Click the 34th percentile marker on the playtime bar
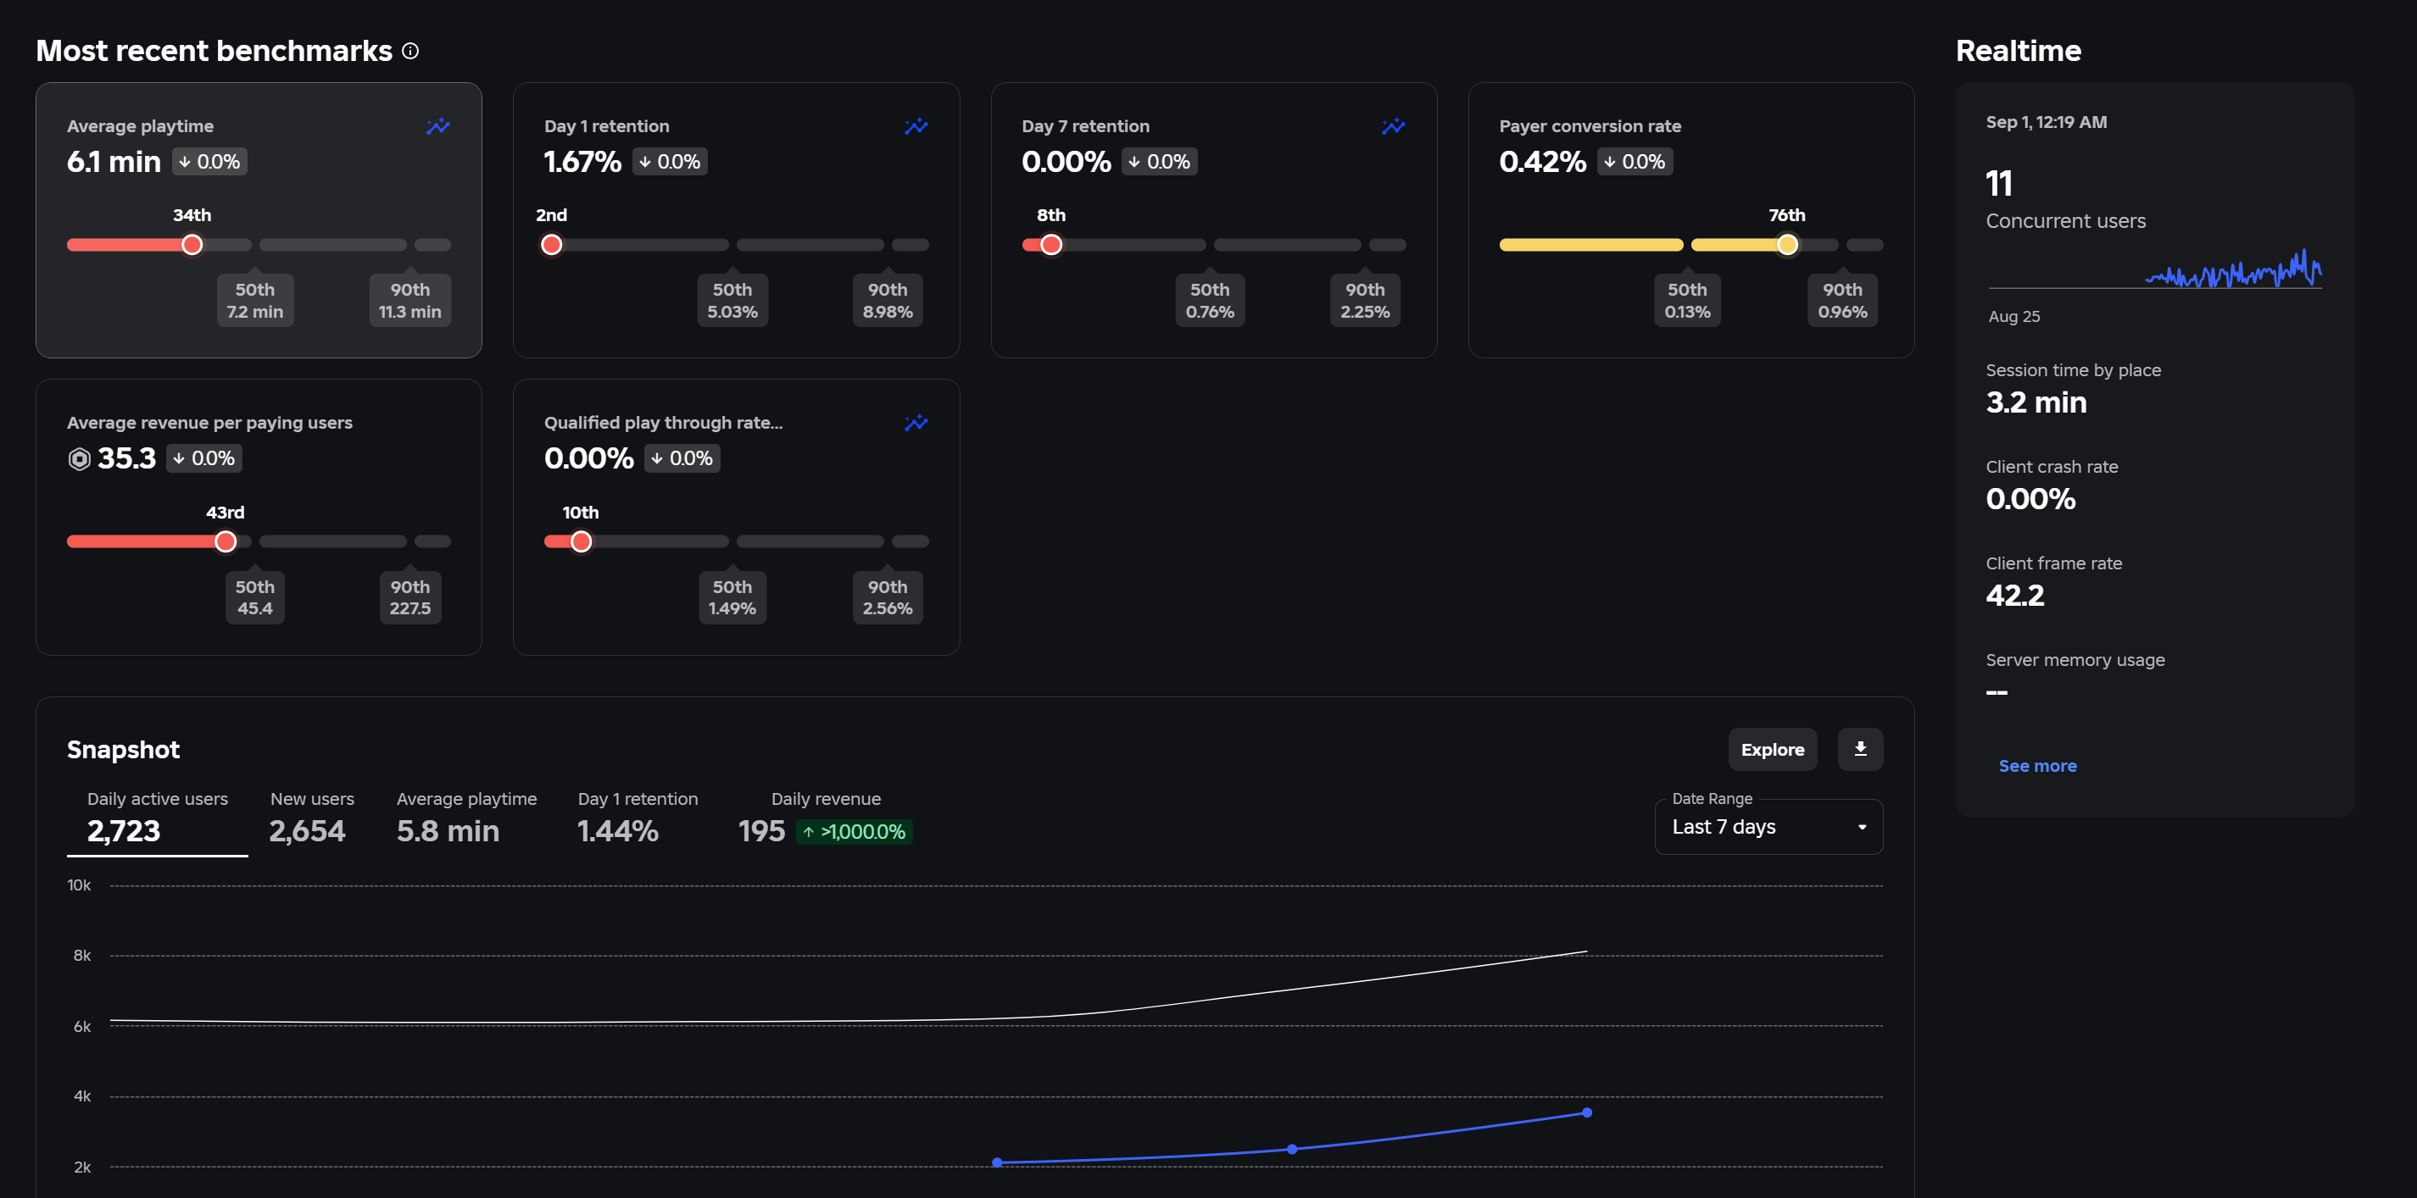The image size is (2417, 1198). point(192,245)
